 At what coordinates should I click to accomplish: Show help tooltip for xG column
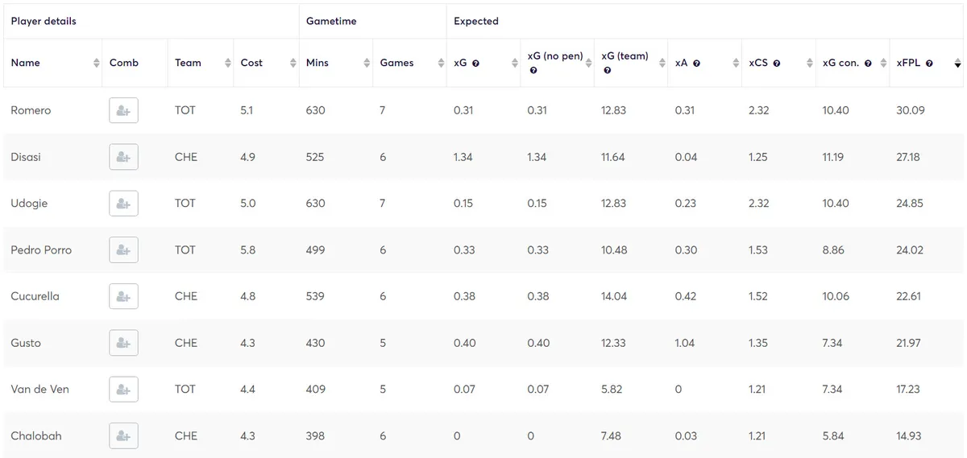[x=476, y=64]
